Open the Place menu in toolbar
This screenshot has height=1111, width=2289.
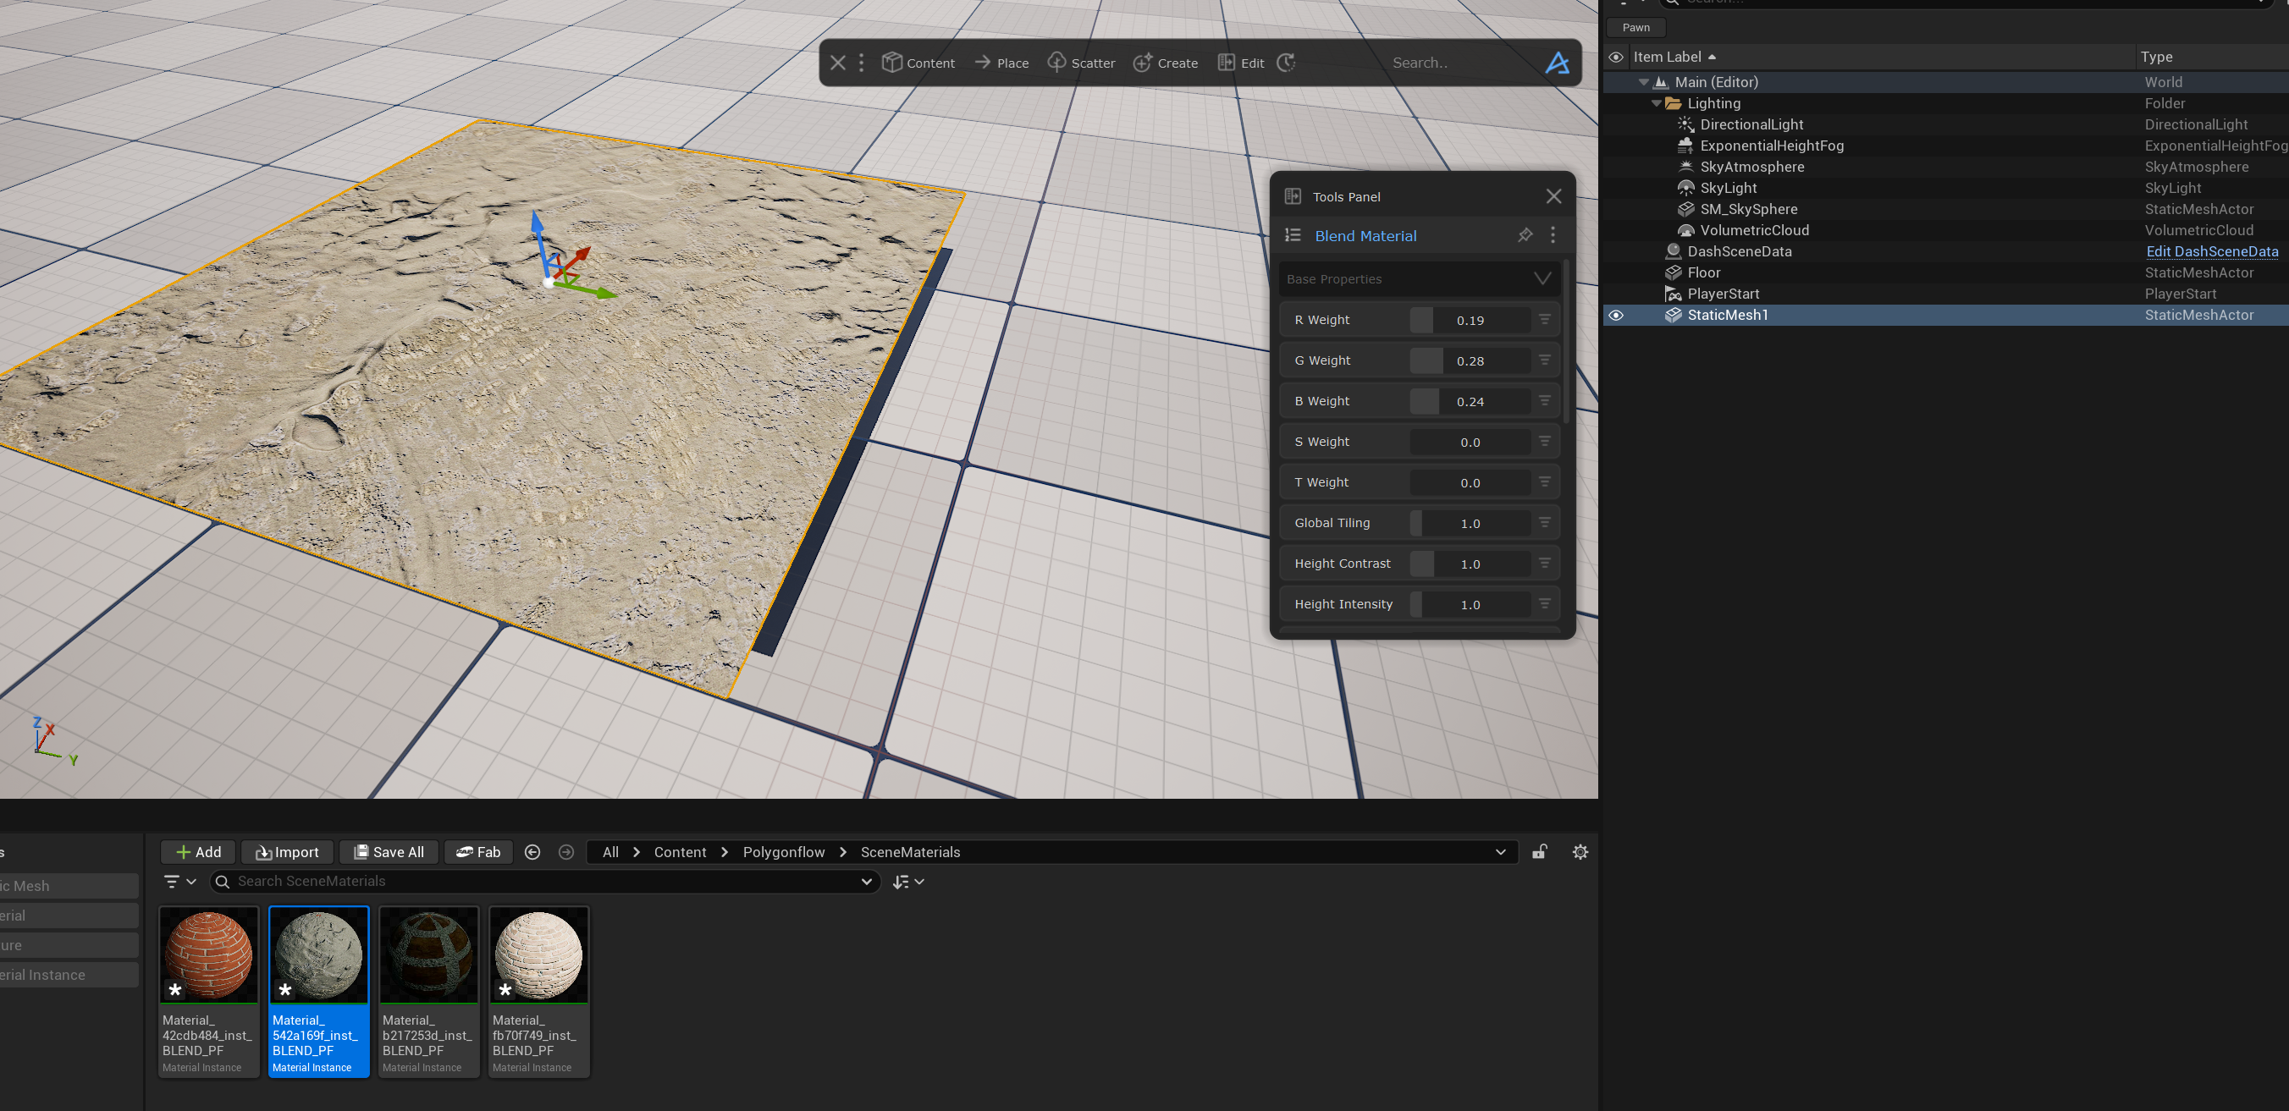click(x=1001, y=62)
